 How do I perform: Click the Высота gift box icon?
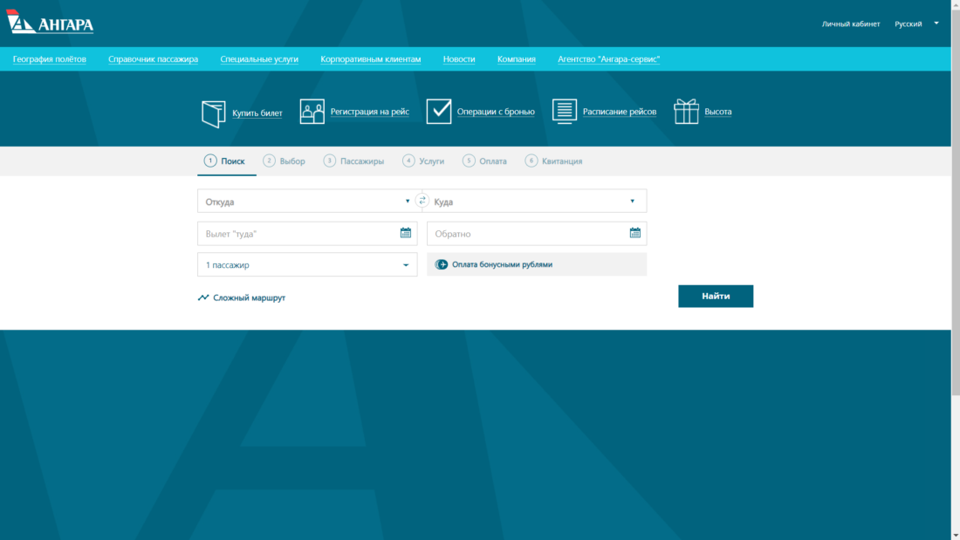click(686, 112)
